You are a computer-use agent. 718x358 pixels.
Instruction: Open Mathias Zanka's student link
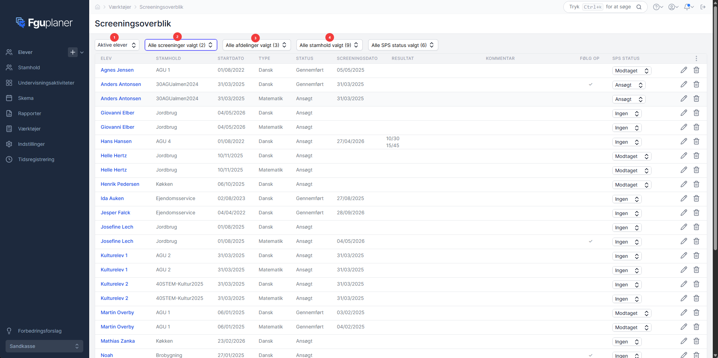pyautogui.click(x=118, y=341)
